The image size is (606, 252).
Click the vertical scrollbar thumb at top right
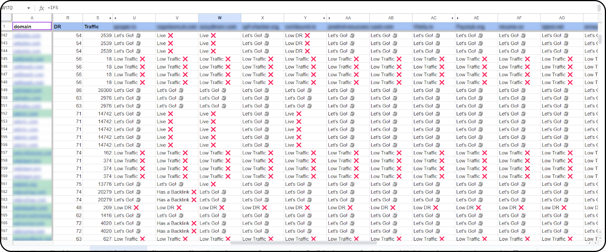pyautogui.click(x=599, y=8)
